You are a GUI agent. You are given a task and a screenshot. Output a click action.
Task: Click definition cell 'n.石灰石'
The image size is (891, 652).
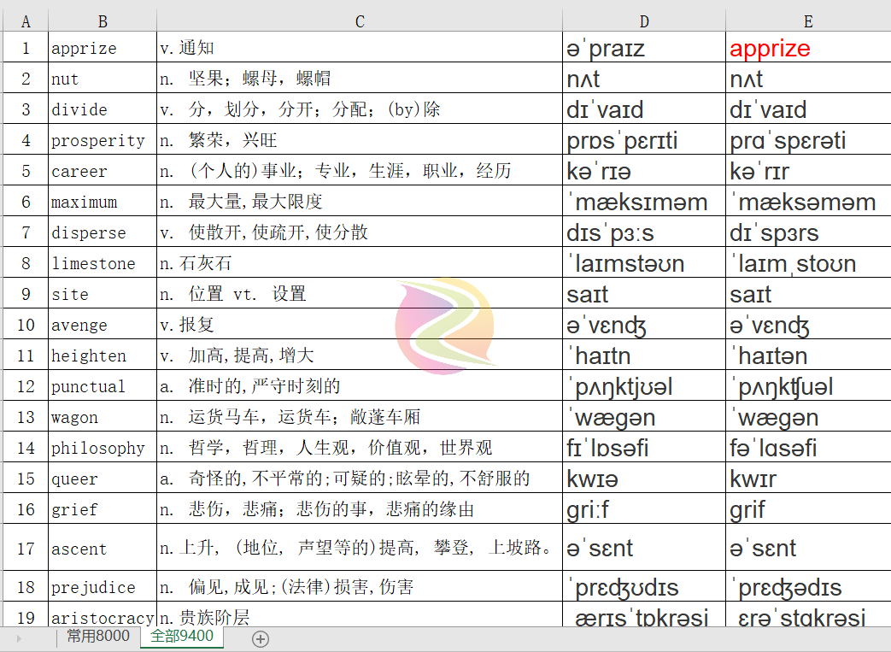pyautogui.click(x=360, y=262)
